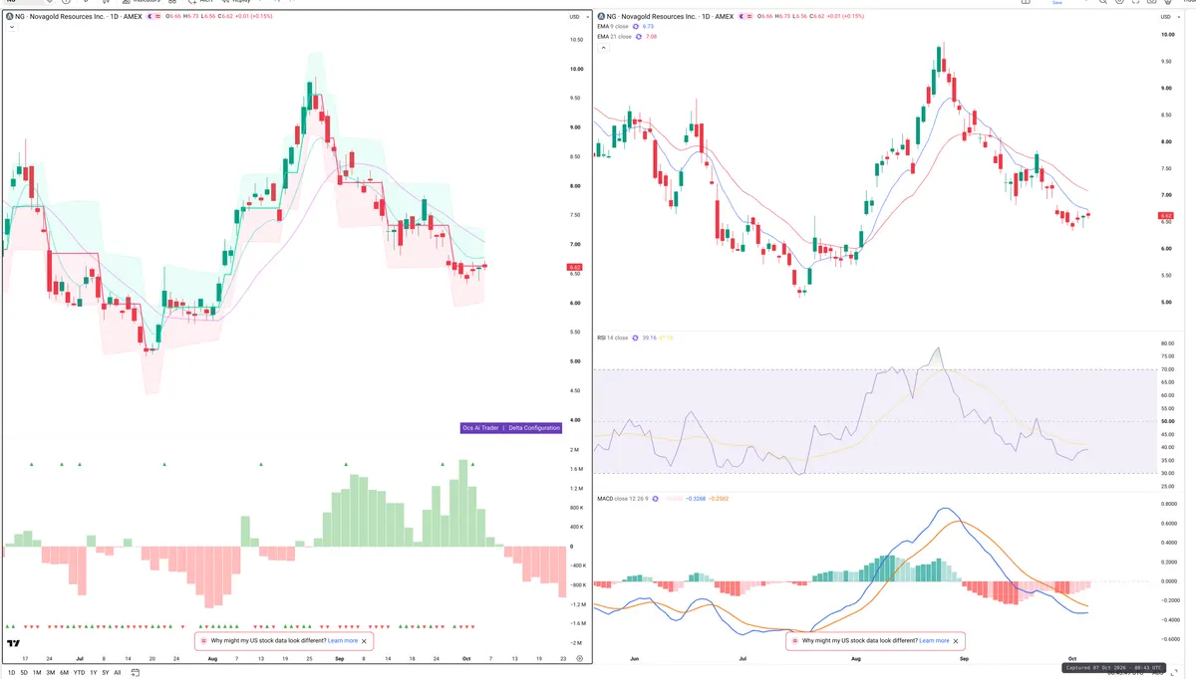Select the RSI 14 close legend entry
This screenshot has width=1196, height=679.
coord(613,338)
